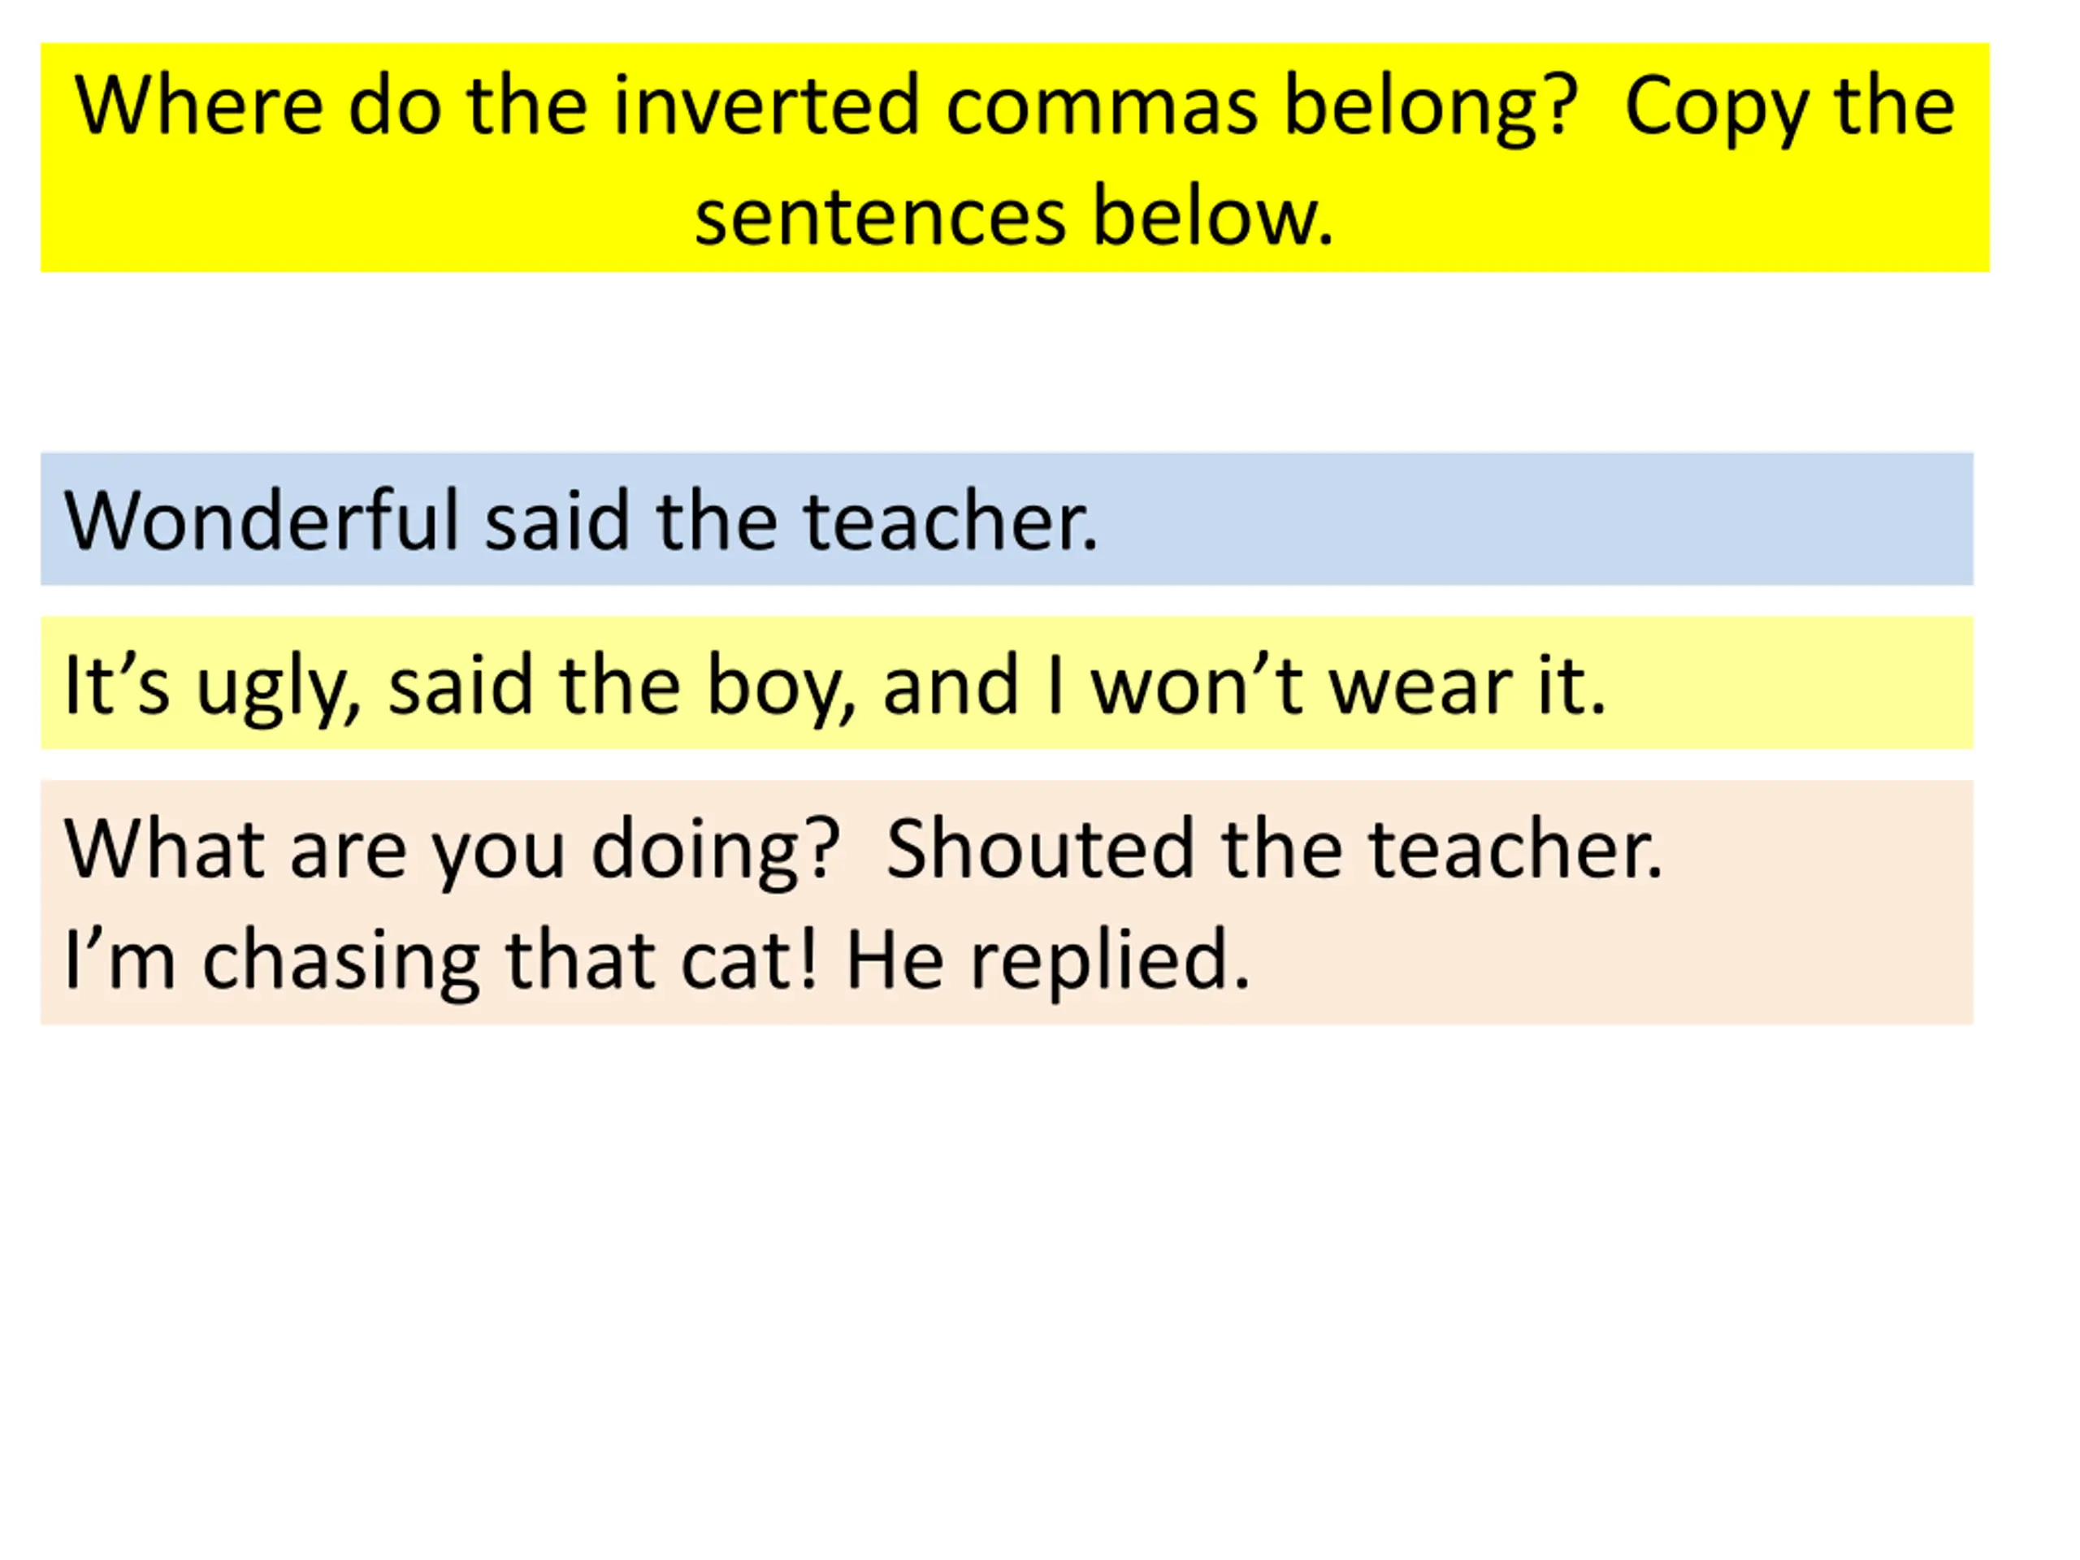Viewport: 2080px width, 1560px height.
Task: Click the word 'Where' in the heading
Action: [199, 106]
